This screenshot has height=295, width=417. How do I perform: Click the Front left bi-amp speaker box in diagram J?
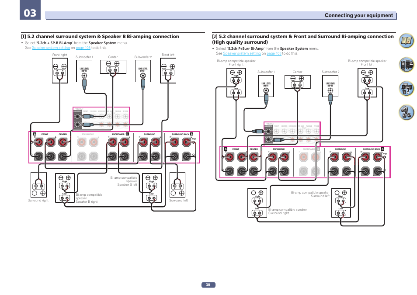(x=367, y=83)
